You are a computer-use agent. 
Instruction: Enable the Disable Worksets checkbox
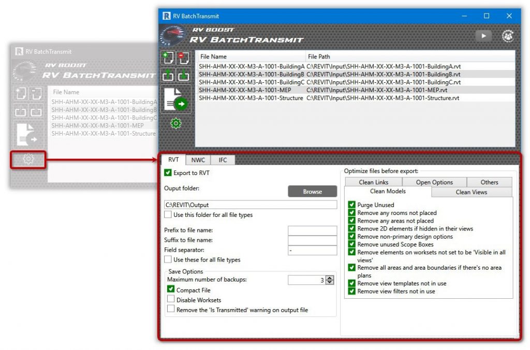point(171,299)
